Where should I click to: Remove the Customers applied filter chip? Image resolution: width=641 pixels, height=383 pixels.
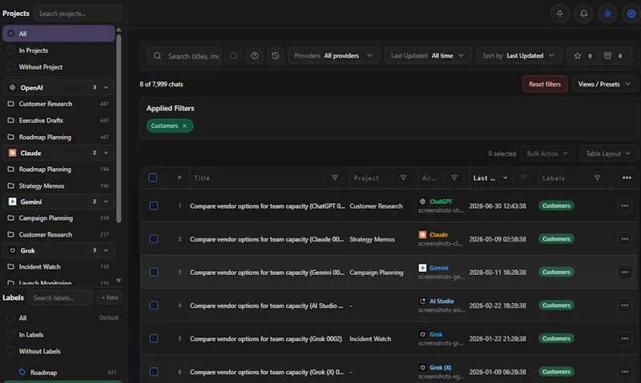184,126
